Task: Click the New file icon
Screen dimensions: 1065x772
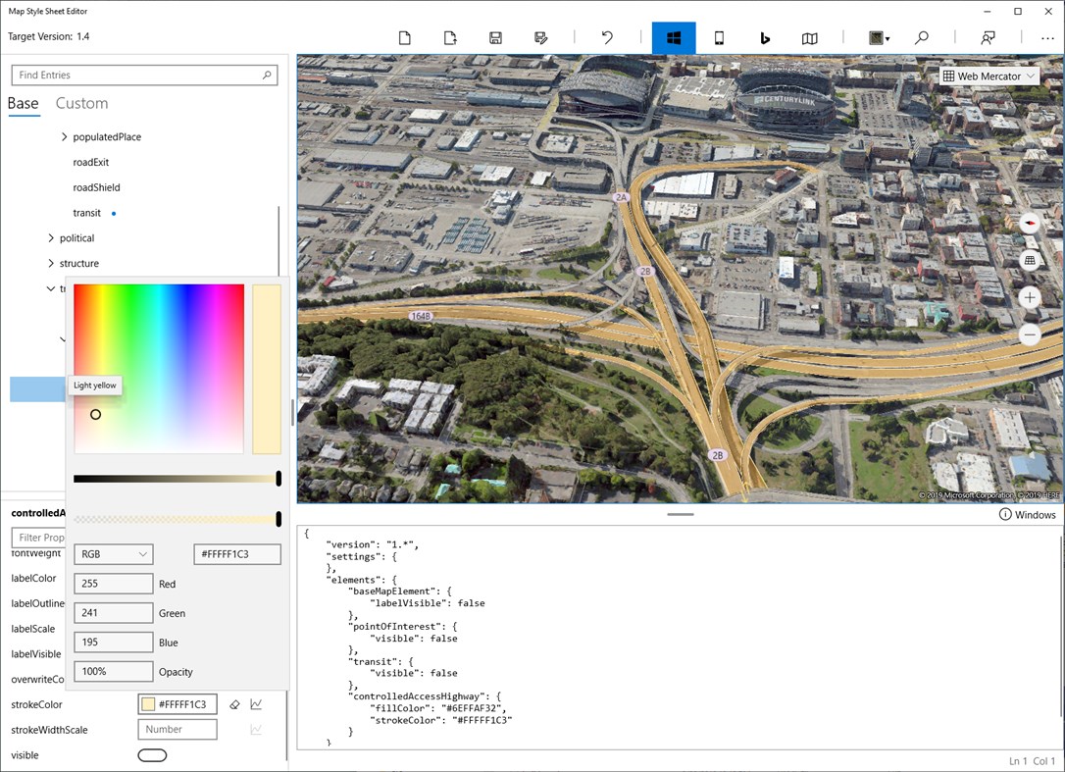Action: coord(404,38)
